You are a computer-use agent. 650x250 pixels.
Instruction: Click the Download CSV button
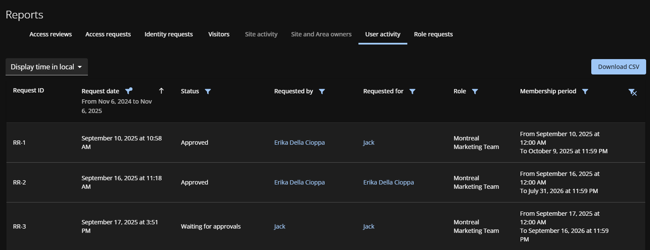tap(618, 67)
